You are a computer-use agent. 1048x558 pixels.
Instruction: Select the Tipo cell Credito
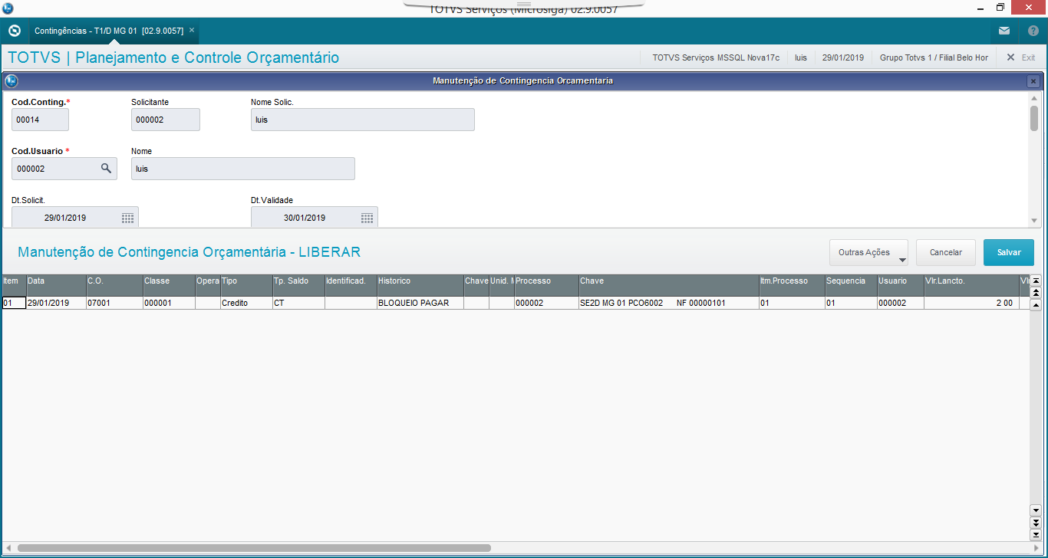click(246, 303)
